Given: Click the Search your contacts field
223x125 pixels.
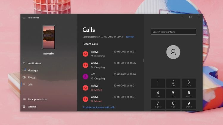Looking at the screenshot, I should tap(173, 32).
